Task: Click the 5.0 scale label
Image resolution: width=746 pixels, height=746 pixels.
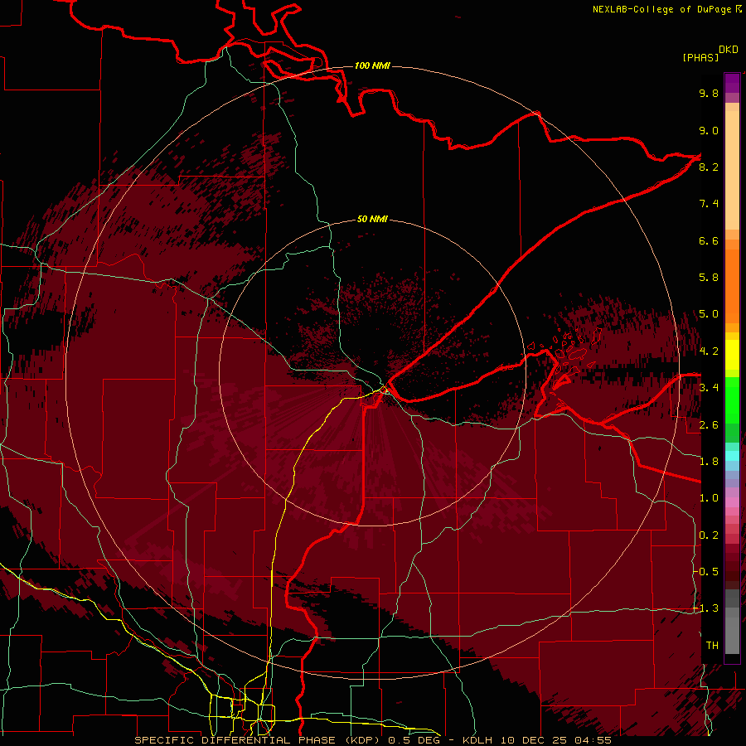Action: pyautogui.click(x=709, y=314)
